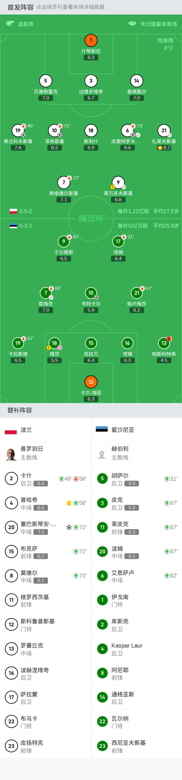Tap 皮奥特罗夫斯基's 8.6 rating badge

pos(127,148)
